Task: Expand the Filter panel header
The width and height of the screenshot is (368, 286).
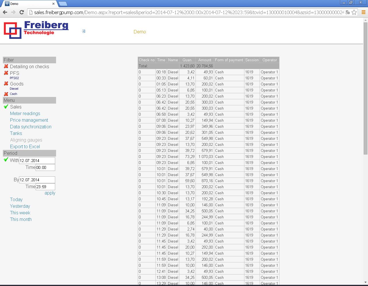Action: point(29,60)
